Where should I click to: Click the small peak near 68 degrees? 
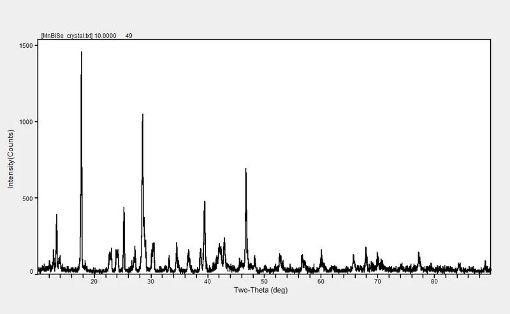[366, 258]
